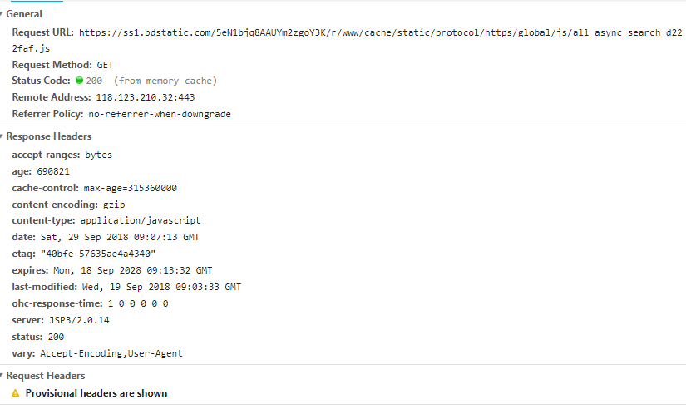686x414 pixels.
Task: Click the expires header date value
Action: coord(132,271)
